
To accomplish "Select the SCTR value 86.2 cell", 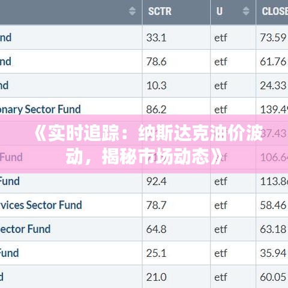I will [176, 109].
